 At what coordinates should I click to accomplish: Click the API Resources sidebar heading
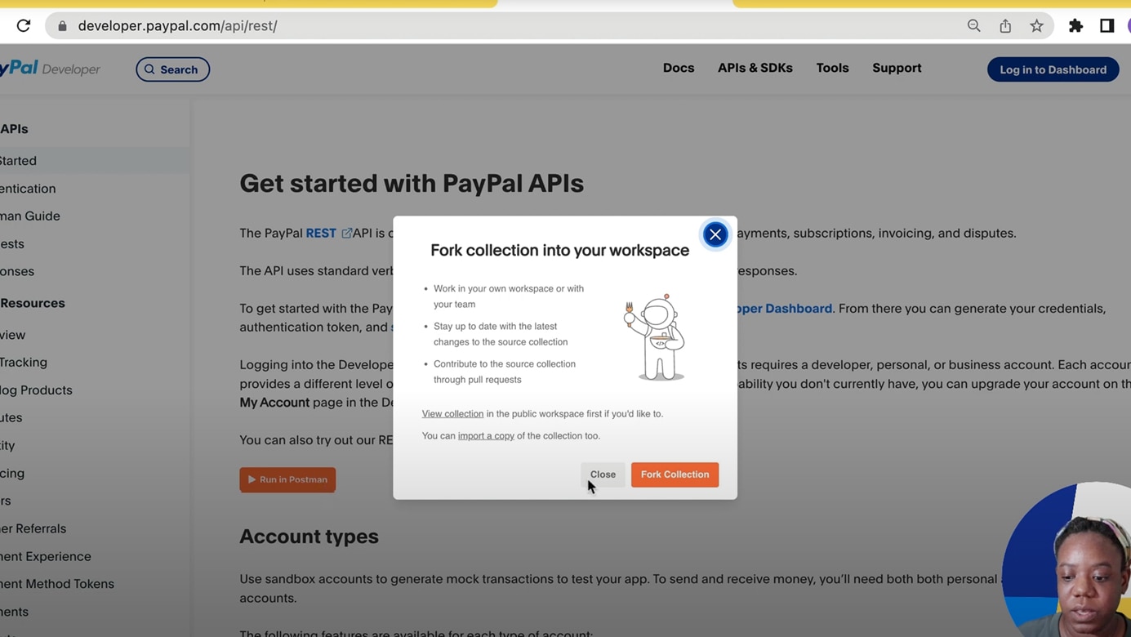tap(33, 303)
